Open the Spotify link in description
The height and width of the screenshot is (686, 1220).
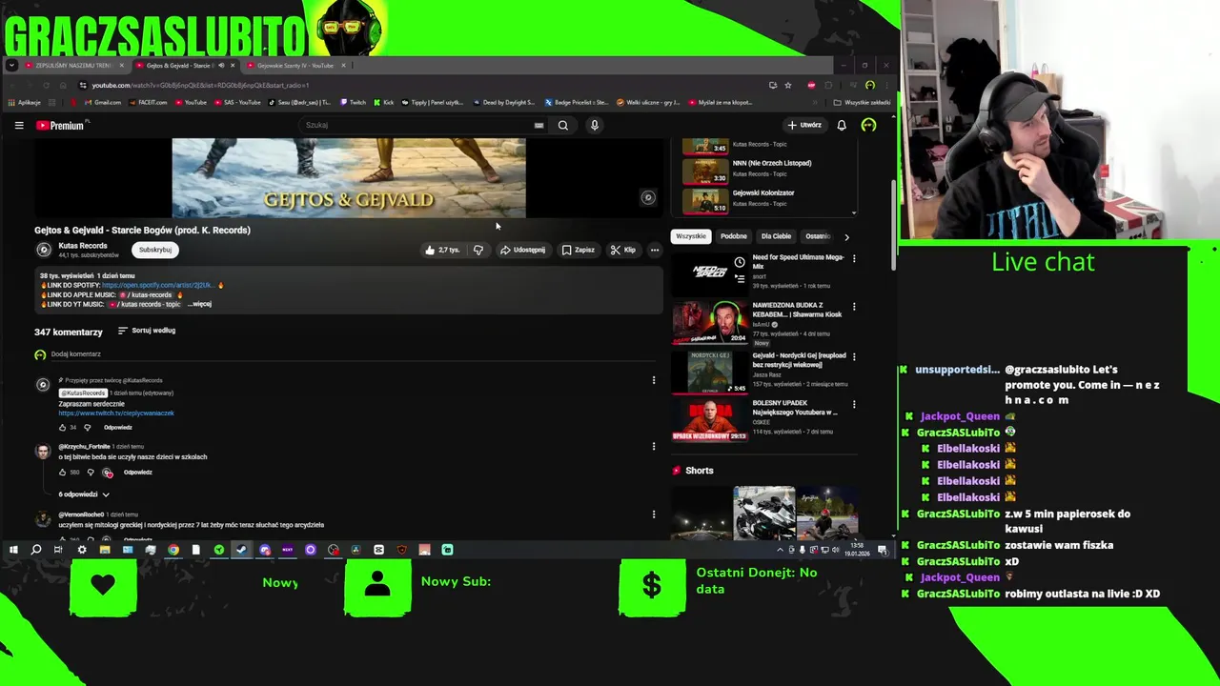158,285
